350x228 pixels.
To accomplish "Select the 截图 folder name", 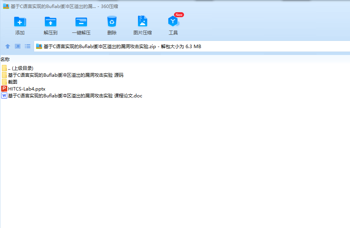I will pyautogui.click(x=13, y=82).
